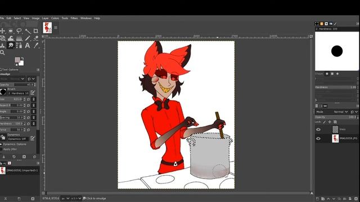This screenshot has height=202, width=360.
Task: Select the Color Picker tool
Action: click(36, 45)
